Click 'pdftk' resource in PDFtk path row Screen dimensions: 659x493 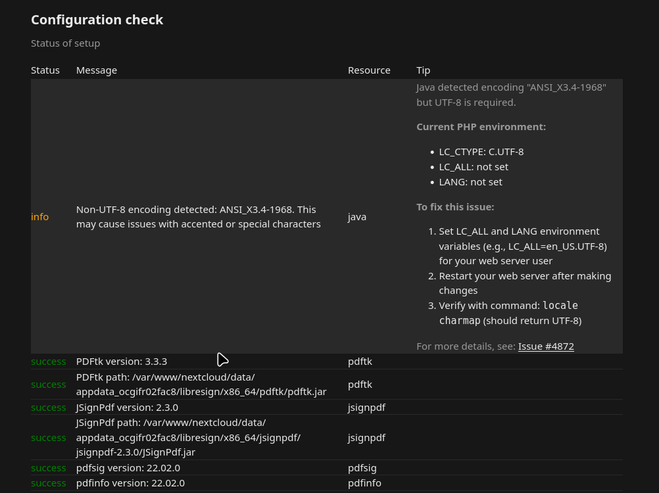[x=360, y=385]
